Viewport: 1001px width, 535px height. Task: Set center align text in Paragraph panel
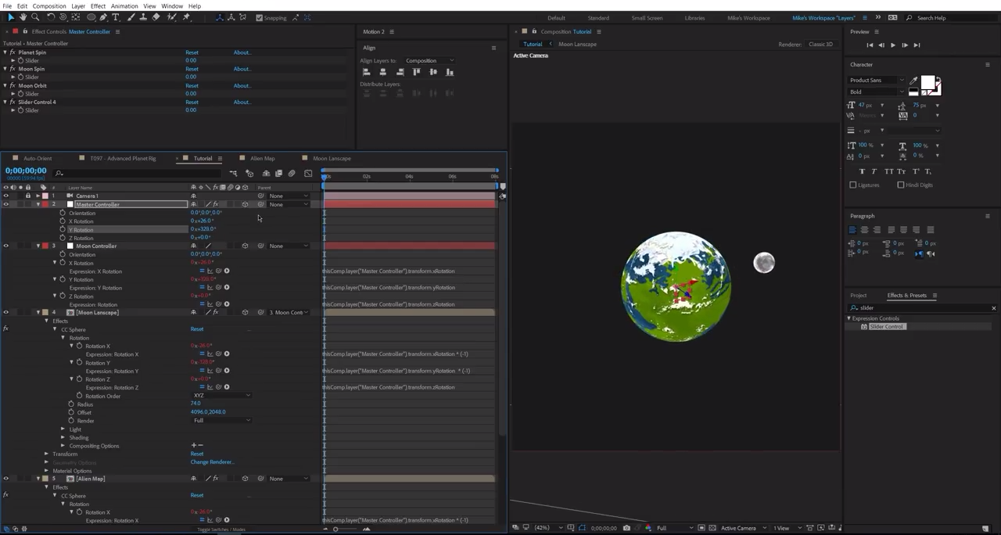(x=864, y=230)
